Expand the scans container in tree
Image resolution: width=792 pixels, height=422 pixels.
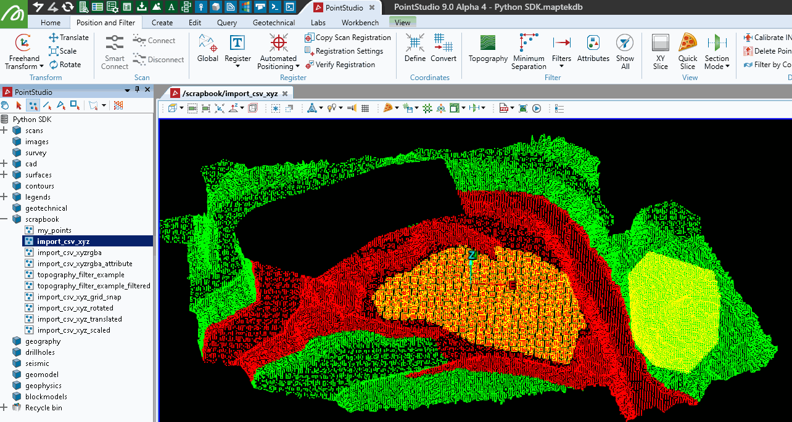4,131
